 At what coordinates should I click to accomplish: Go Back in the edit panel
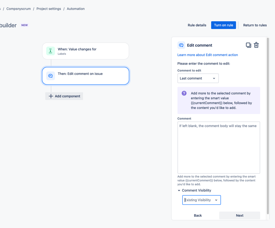pyautogui.click(x=198, y=215)
